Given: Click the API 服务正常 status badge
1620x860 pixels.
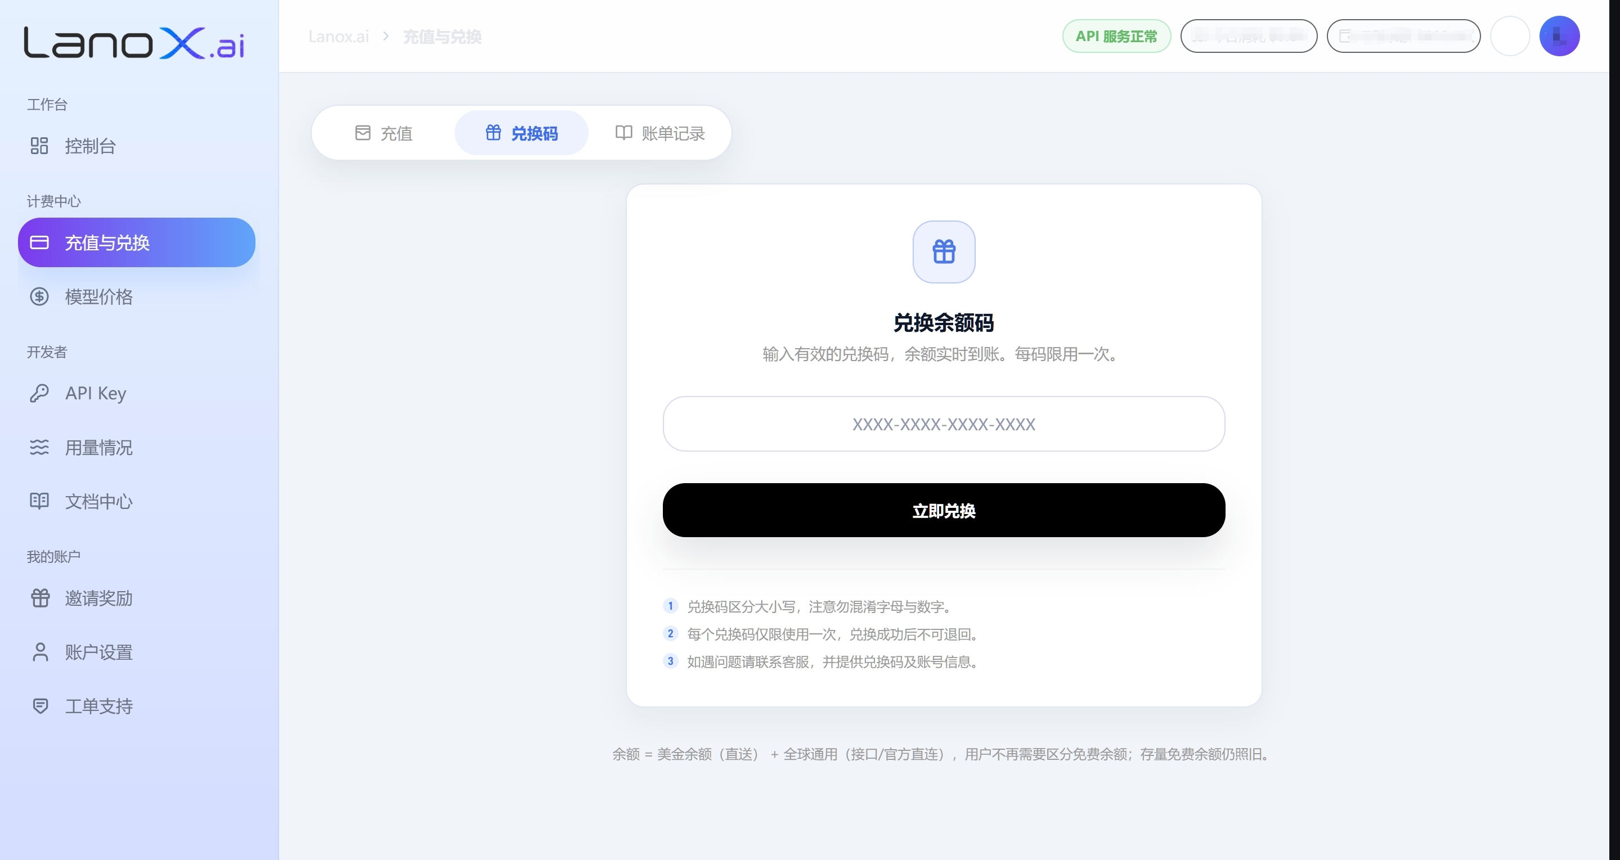Looking at the screenshot, I should click(x=1116, y=36).
